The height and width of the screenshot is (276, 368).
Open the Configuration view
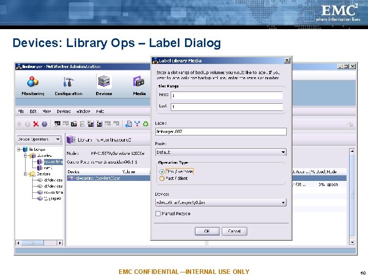click(x=68, y=86)
